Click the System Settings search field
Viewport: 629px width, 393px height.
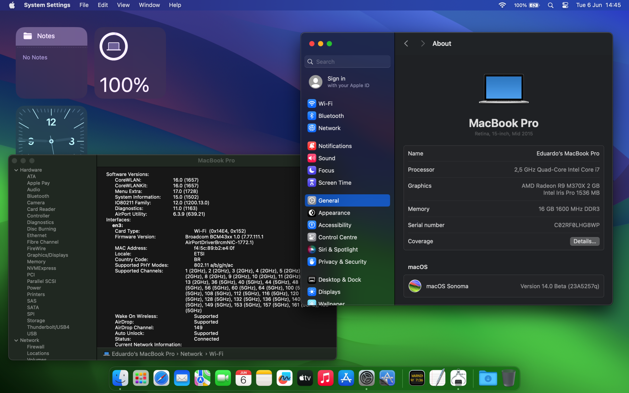point(348,62)
